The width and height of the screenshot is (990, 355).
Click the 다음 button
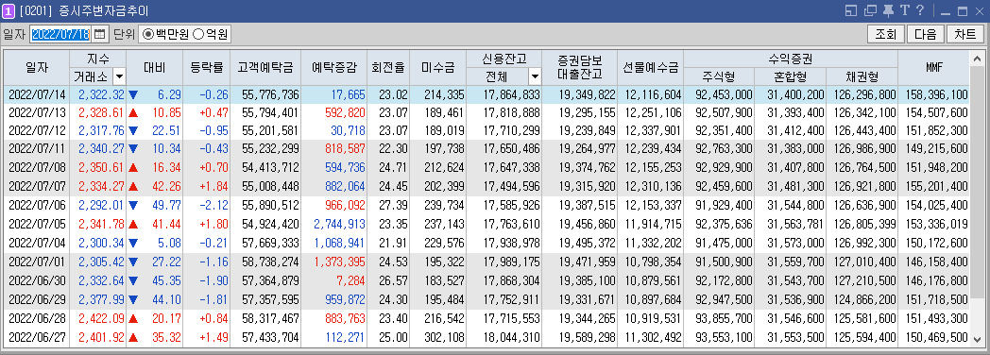coord(926,34)
